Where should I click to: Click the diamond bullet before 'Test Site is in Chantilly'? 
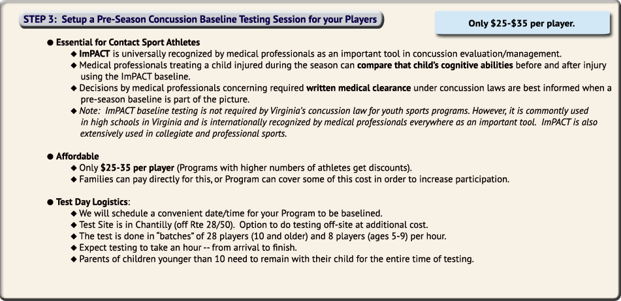[74, 225]
